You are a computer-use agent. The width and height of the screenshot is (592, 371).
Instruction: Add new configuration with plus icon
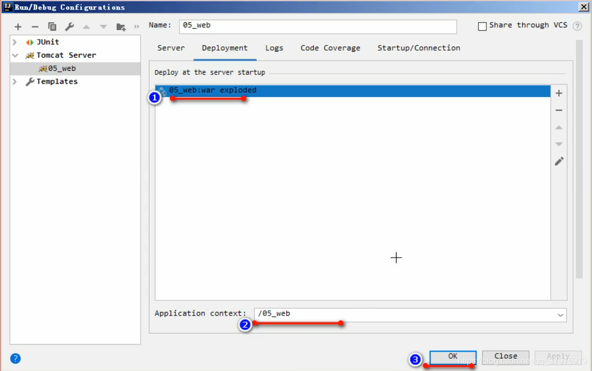18,27
